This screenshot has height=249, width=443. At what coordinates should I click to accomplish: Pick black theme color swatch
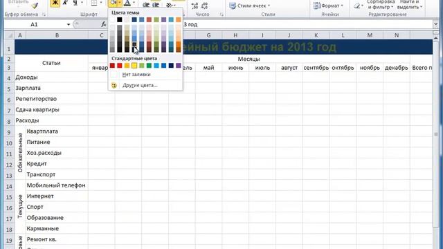(x=120, y=19)
